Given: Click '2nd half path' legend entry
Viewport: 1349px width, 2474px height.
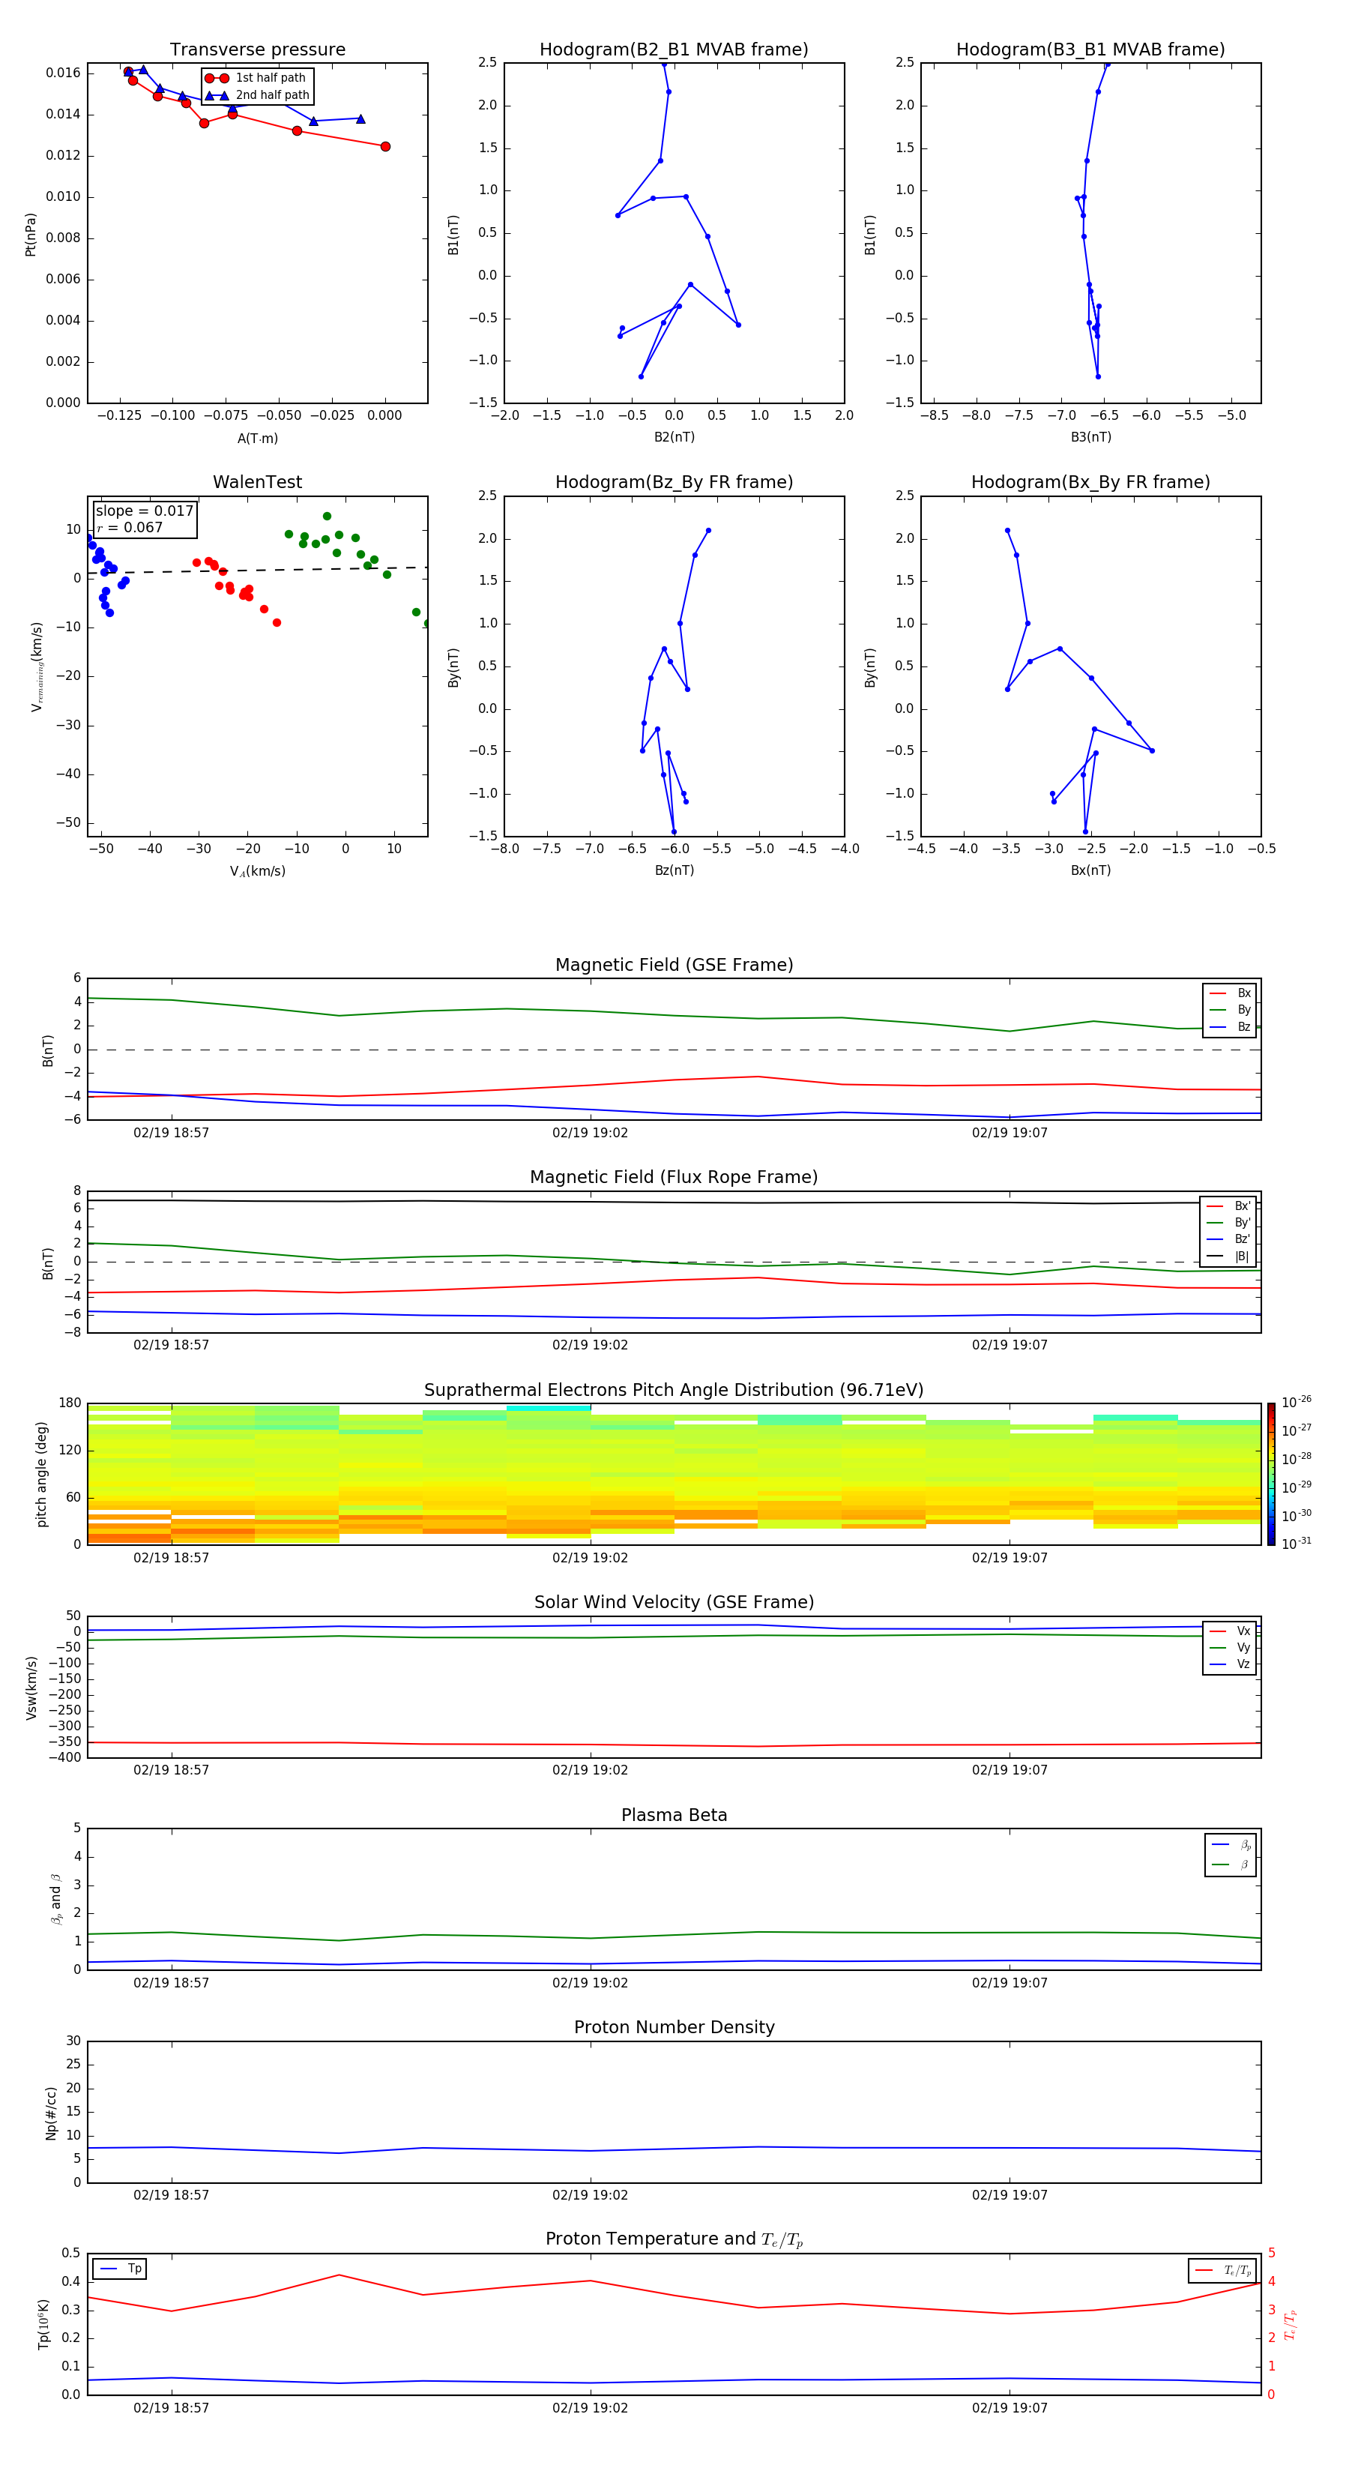Looking at the screenshot, I should click(257, 95).
